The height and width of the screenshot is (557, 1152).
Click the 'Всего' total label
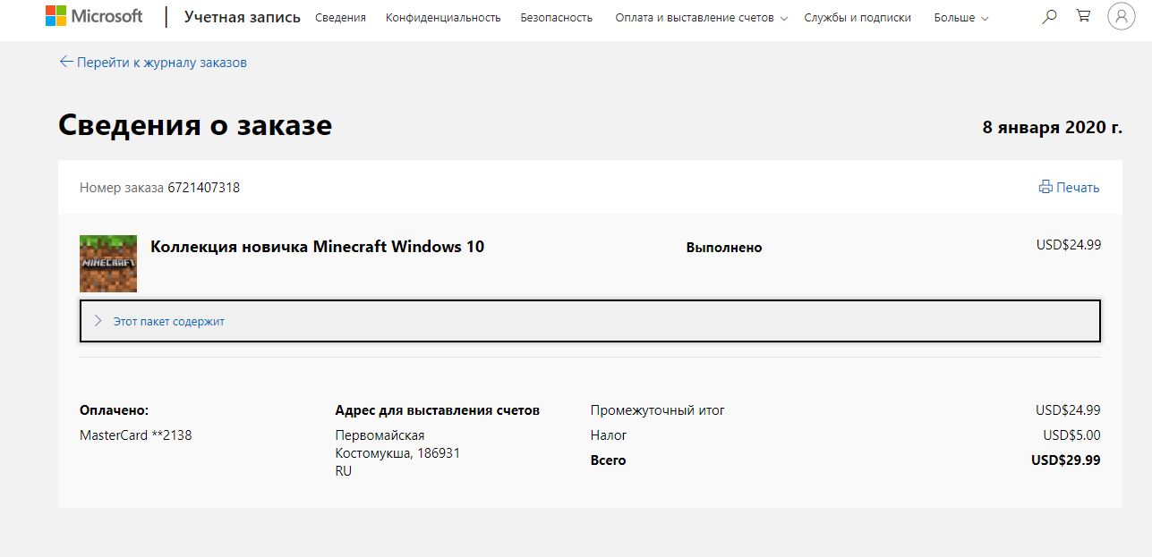(x=609, y=460)
